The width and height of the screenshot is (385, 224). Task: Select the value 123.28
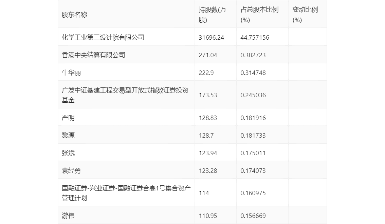click(208, 171)
